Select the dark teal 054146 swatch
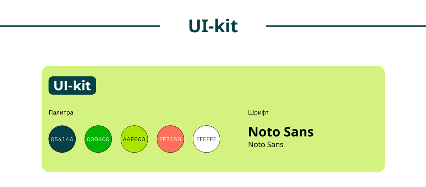426x187 pixels. click(x=62, y=139)
